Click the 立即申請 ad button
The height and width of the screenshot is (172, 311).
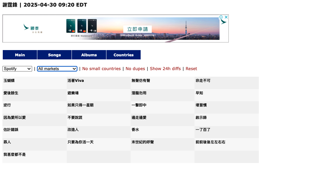138,29
